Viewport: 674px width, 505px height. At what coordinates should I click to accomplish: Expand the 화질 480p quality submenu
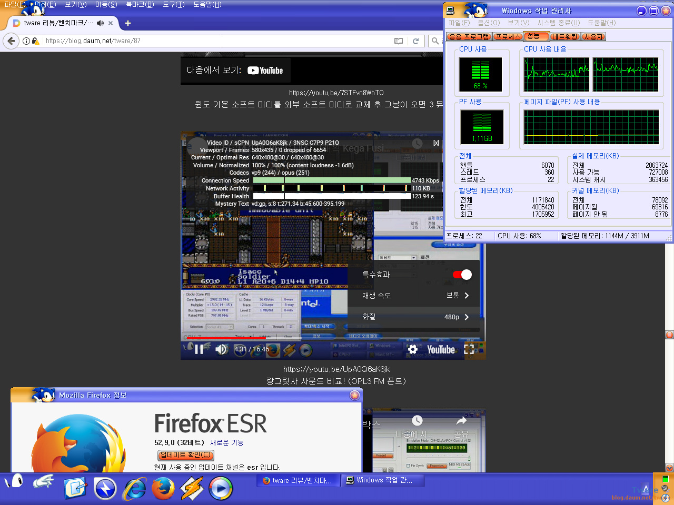[x=413, y=317]
